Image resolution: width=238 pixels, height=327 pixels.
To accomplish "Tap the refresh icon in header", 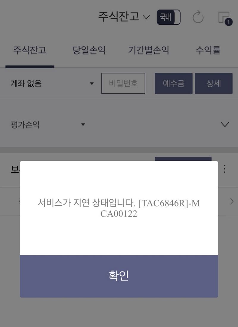I will [198, 17].
